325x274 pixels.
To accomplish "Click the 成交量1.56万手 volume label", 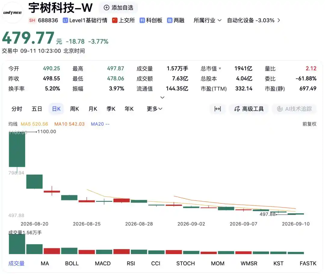I will click(25, 233).
